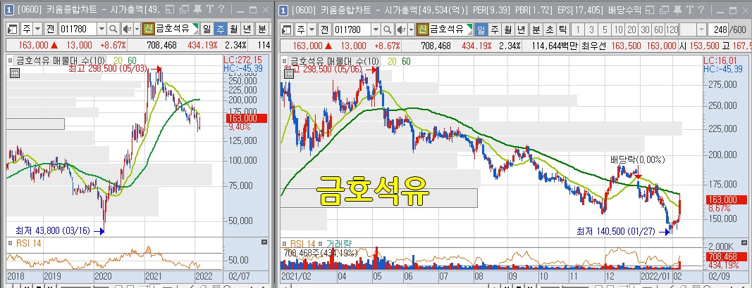The width and height of the screenshot is (752, 288).
Task: Click stock code field 011780, left window
Action: [78, 30]
